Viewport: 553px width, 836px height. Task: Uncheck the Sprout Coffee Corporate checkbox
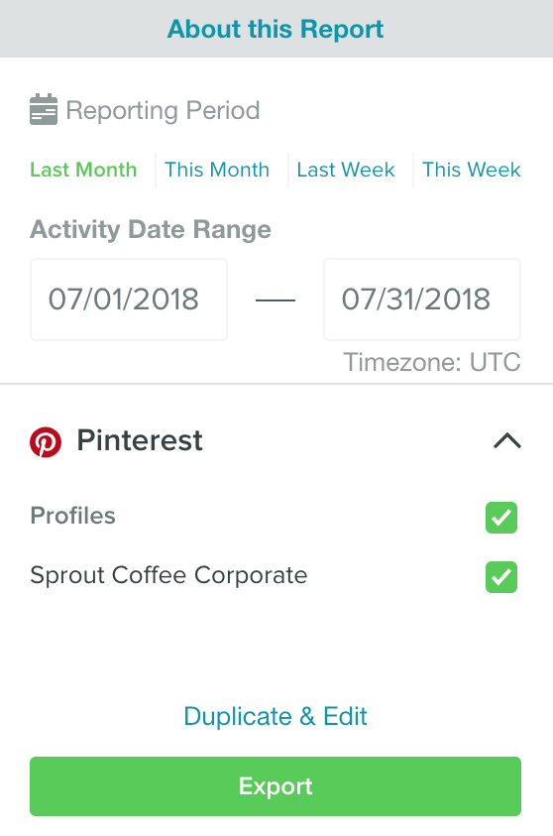click(501, 577)
